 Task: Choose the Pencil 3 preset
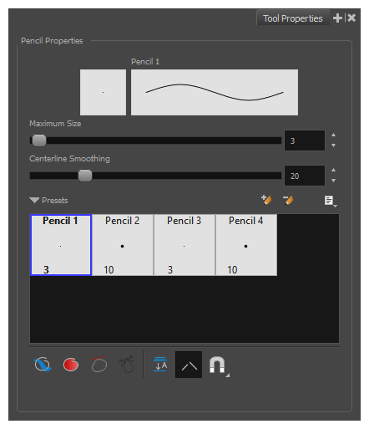click(184, 245)
